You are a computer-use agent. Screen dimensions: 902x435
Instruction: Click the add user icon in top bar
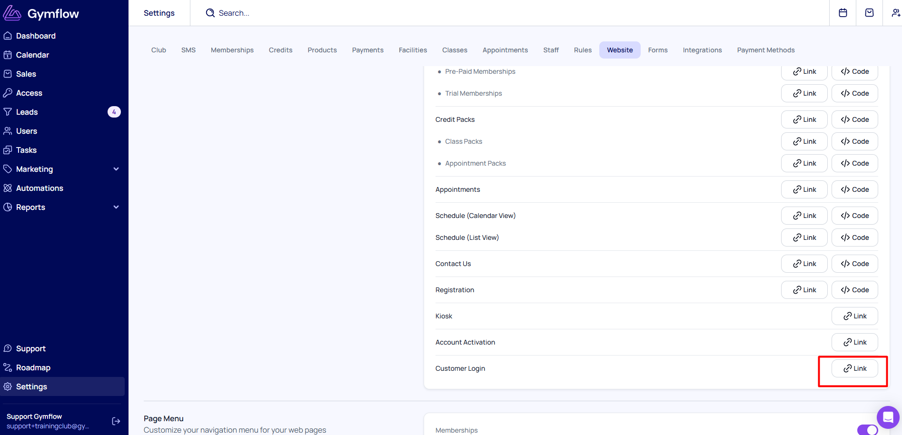tap(896, 13)
